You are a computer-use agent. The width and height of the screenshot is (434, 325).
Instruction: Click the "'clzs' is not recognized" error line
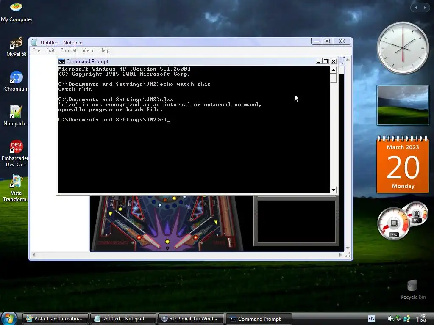click(160, 105)
